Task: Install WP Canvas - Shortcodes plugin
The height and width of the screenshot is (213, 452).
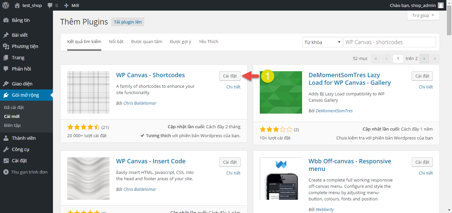Action: [230, 76]
